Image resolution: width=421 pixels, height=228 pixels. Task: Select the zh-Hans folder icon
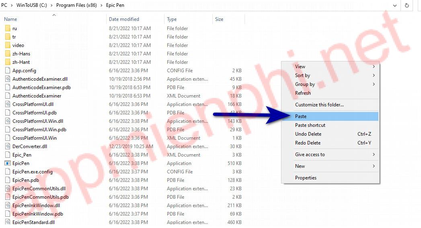click(x=8, y=53)
